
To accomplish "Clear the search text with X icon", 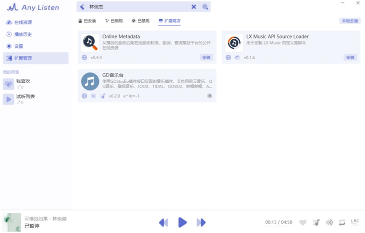I will pyautogui.click(x=194, y=7).
